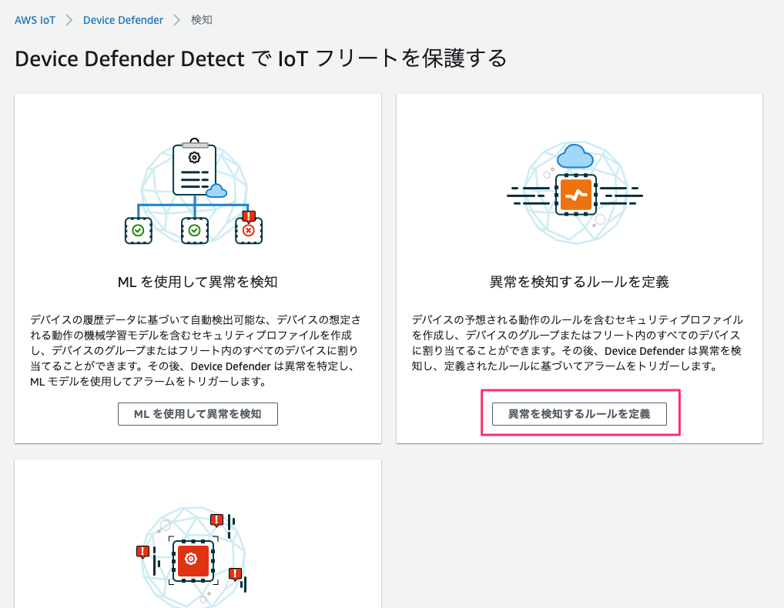
Task: Click the cloud icon in the ML illustration
Action: (216, 191)
